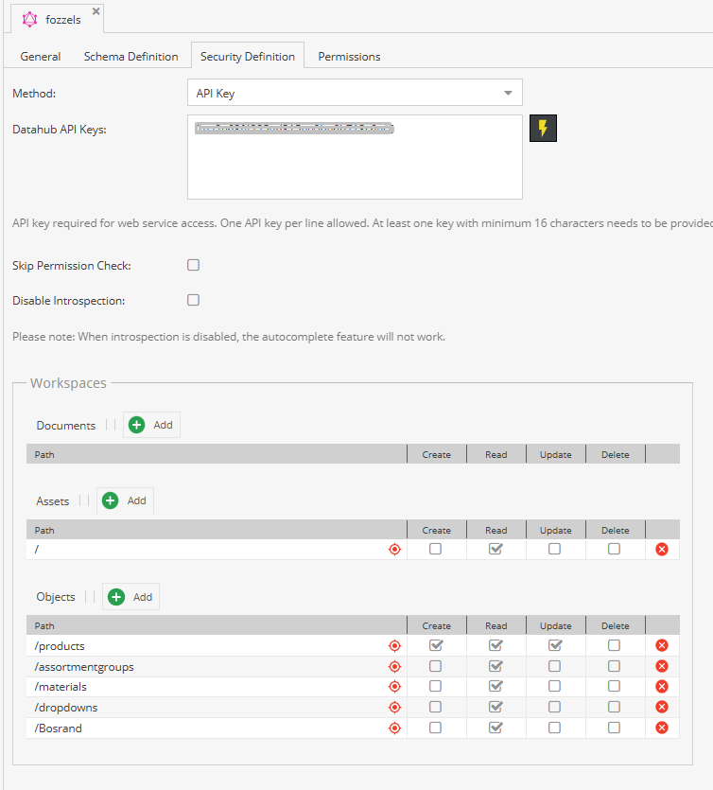Toggle Create permission for Assets / path
The width and height of the screenshot is (713, 790).
436,549
